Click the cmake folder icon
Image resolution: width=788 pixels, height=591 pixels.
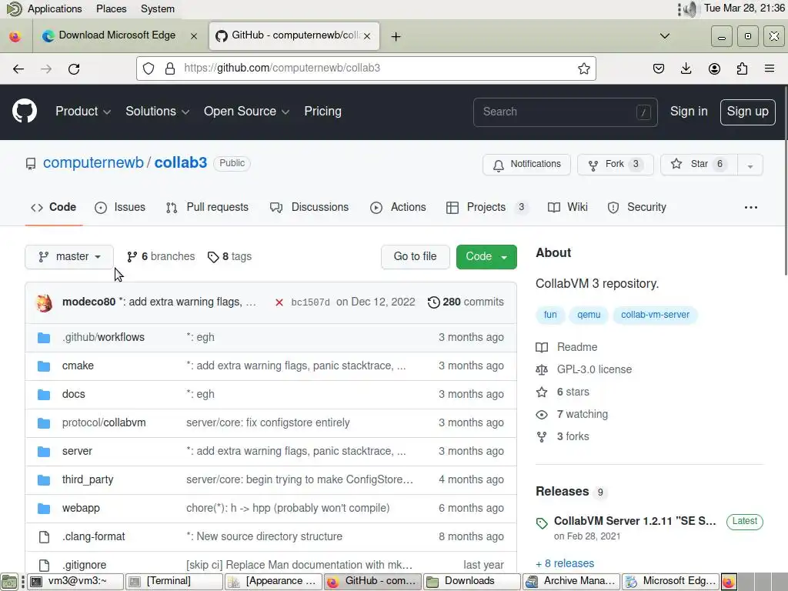coord(44,366)
